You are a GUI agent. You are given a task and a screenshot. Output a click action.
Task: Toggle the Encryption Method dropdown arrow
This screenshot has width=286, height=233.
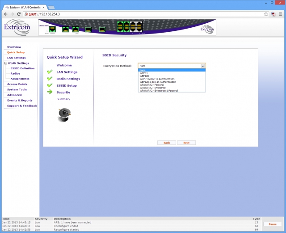pyautogui.click(x=202, y=66)
